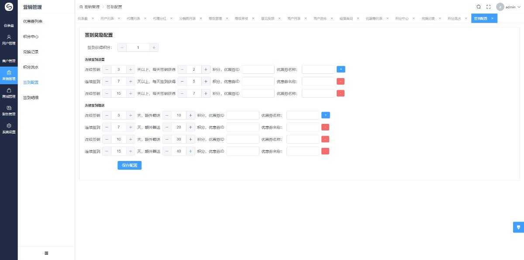Open 积分流水 submenu item
The height and width of the screenshot is (260, 524).
[31, 67]
